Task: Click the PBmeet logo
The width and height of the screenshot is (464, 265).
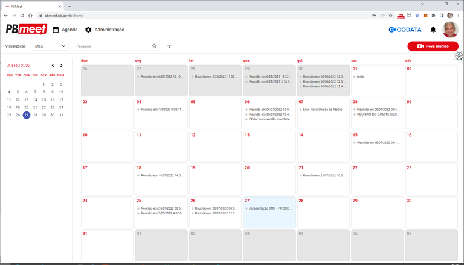Action: [27, 30]
